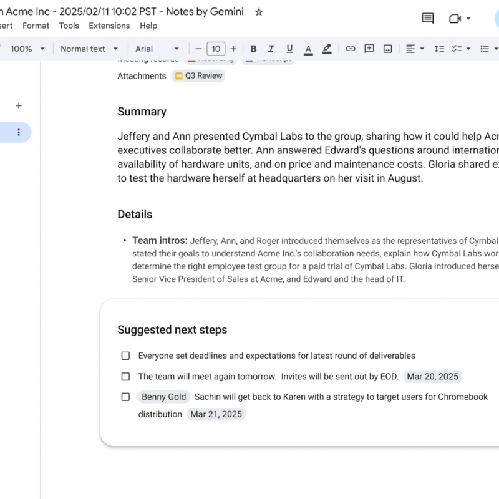
Task: Open the Extensions menu
Action: point(109,26)
